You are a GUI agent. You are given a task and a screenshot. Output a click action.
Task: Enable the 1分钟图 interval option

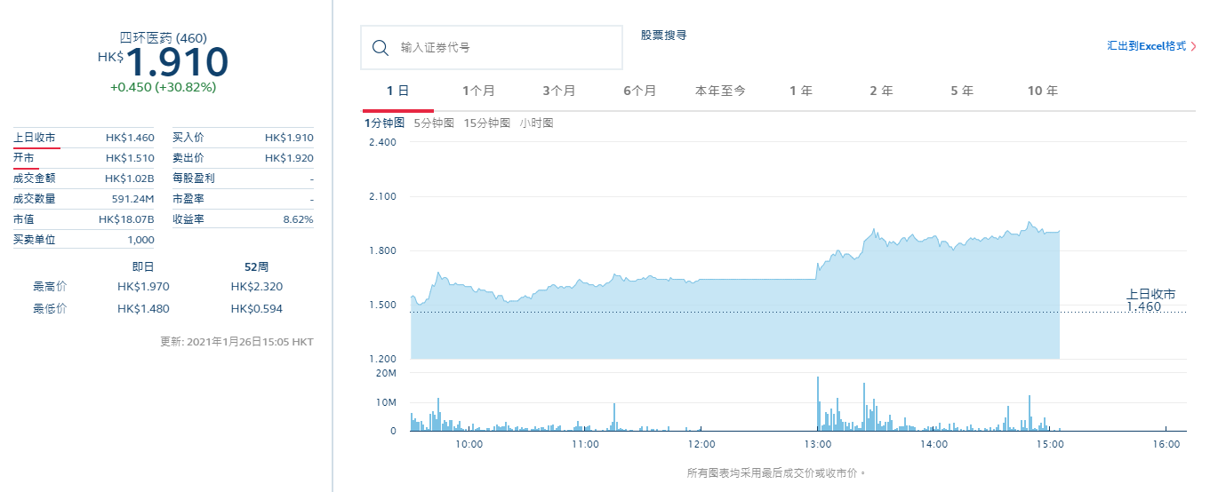point(384,123)
